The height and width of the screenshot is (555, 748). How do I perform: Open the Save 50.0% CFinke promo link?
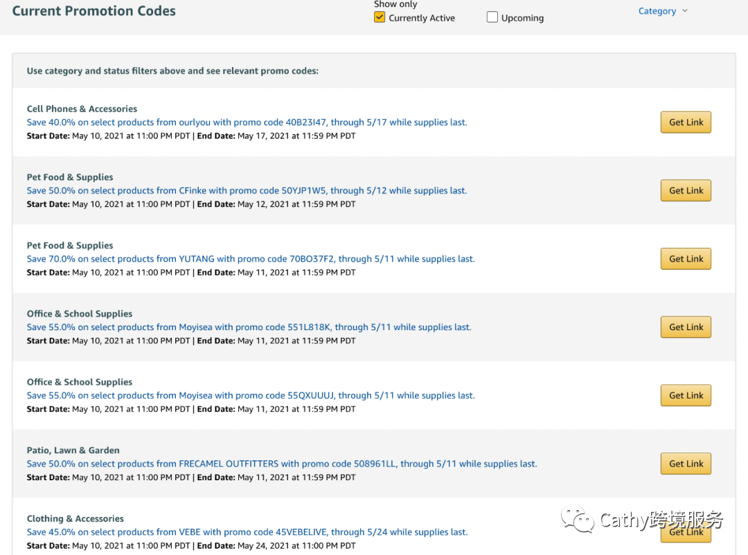(x=247, y=190)
